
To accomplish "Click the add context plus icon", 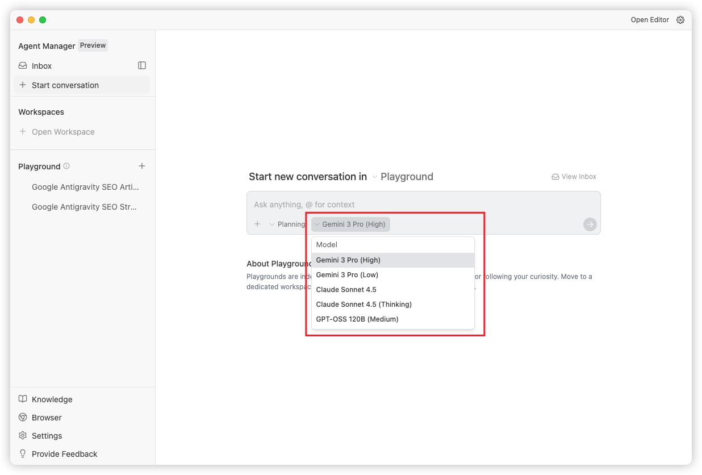I will coord(257,224).
